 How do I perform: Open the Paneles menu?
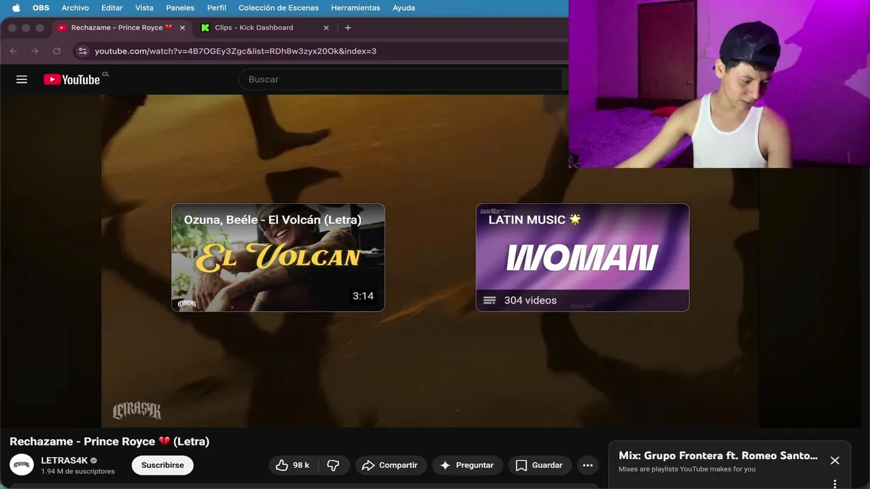(x=180, y=8)
